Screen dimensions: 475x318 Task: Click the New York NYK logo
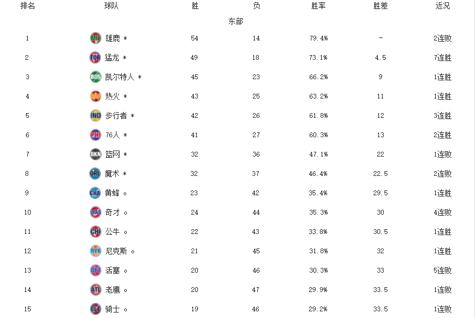(95, 251)
